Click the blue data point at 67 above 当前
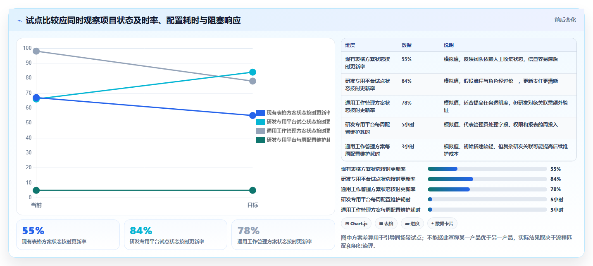Viewport: 593px width, 266px height. point(36,97)
